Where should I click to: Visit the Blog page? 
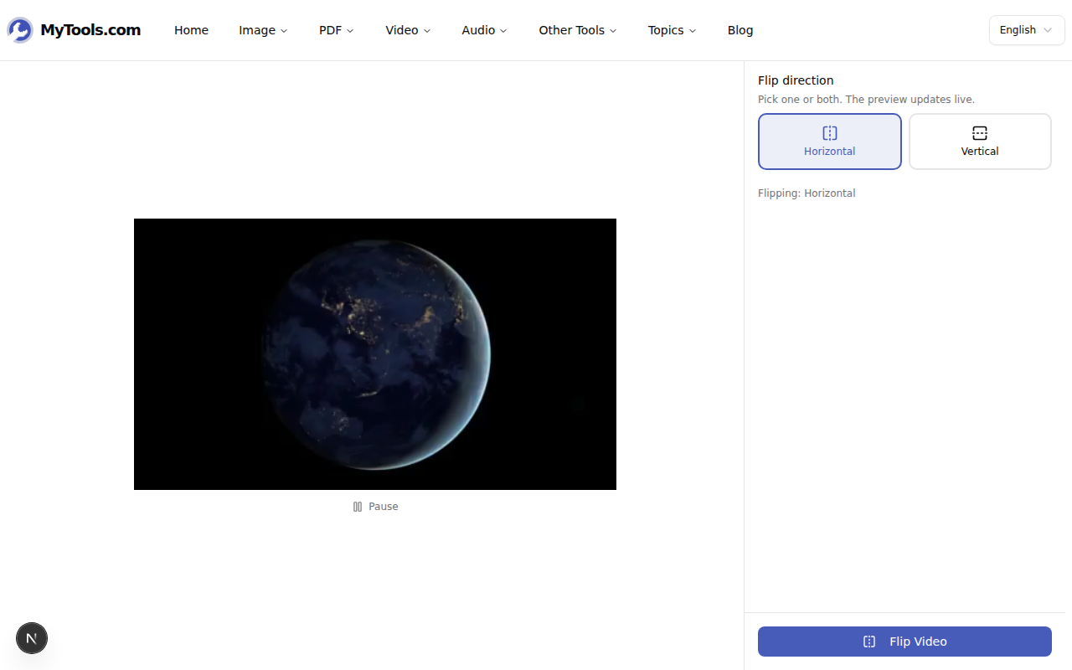740,30
